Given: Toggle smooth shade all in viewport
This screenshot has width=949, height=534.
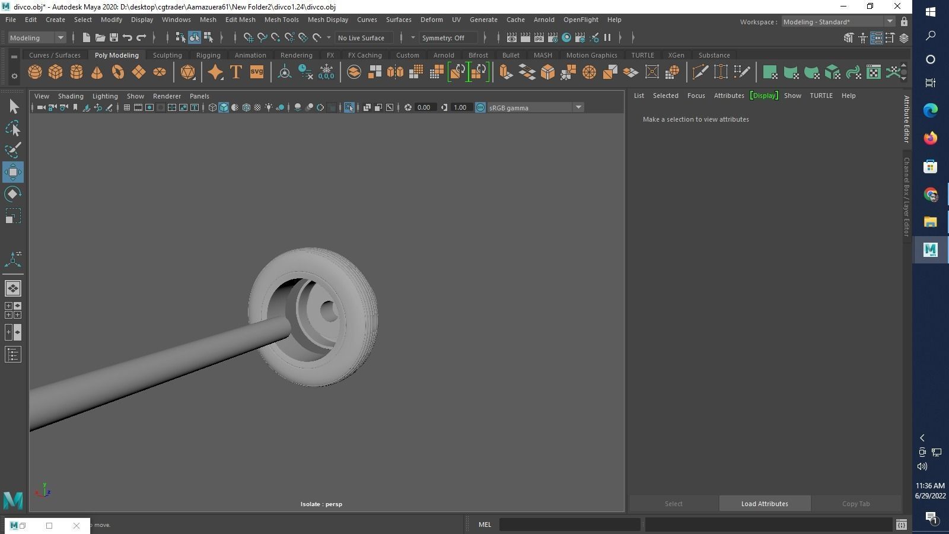Looking at the screenshot, I should [224, 107].
